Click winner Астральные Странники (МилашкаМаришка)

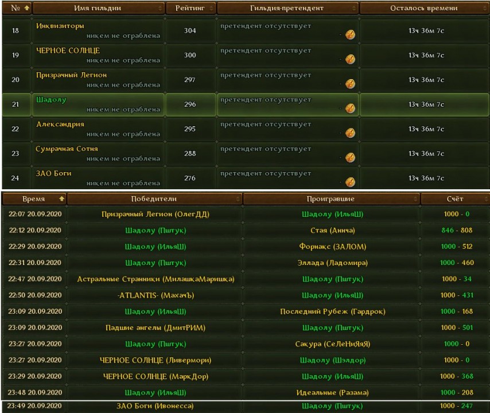click(x=155, y=279)
